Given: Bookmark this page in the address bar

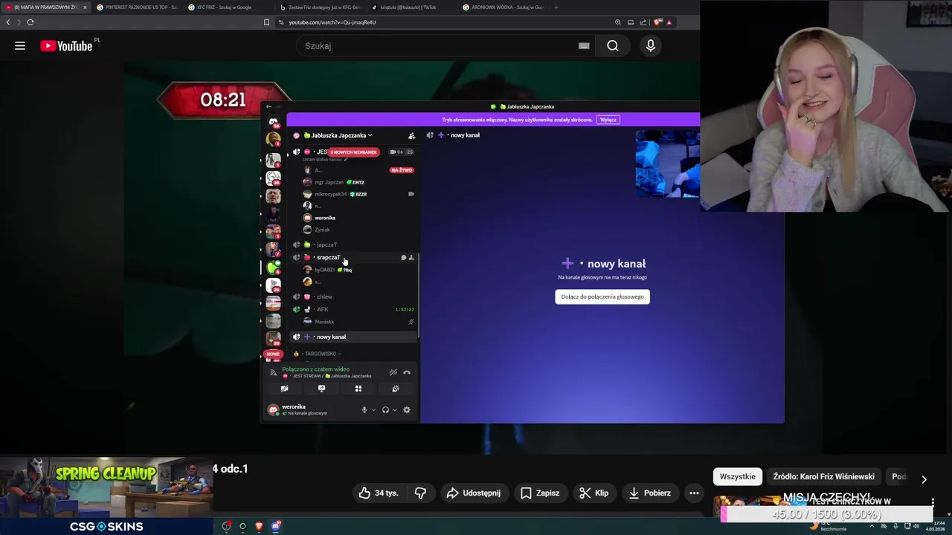Looking at the screenshot, I should tap(266, 22).
